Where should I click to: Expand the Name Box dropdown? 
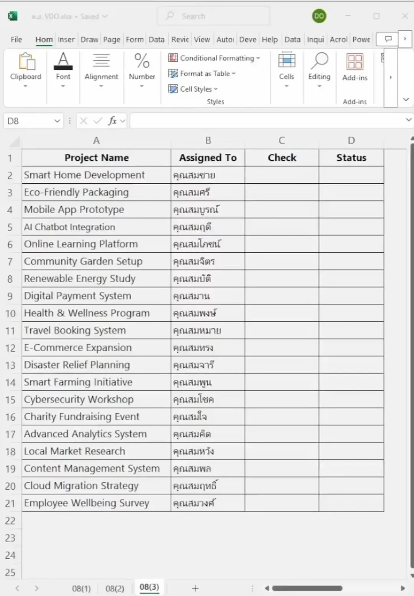[x=57, y=121]
